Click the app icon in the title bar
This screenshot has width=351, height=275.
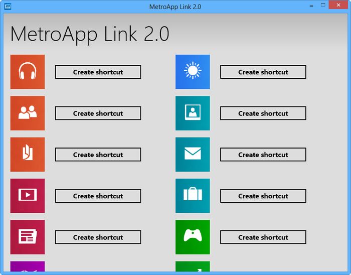(x=8, y=7)
